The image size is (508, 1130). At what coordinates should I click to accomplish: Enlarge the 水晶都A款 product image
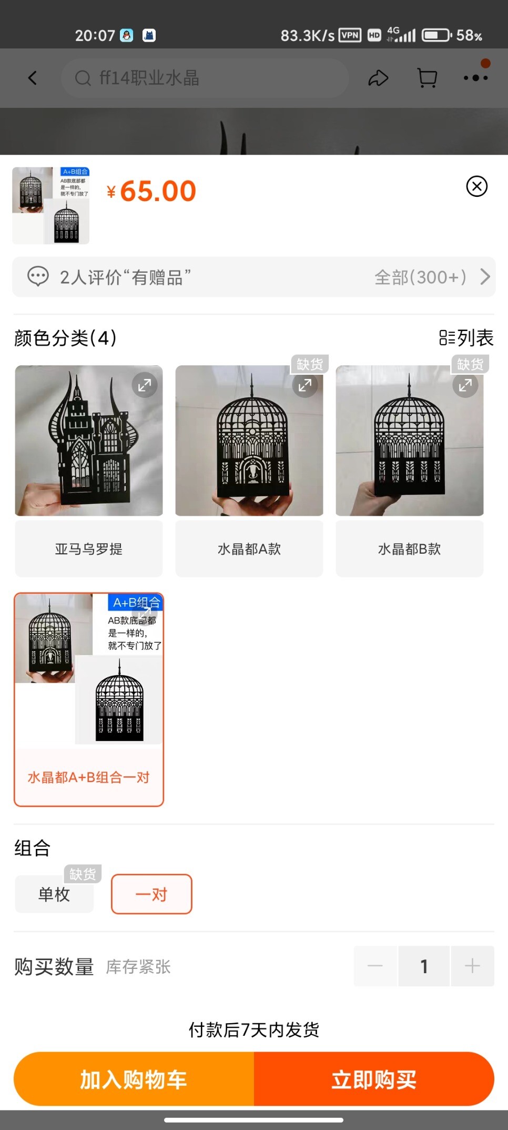click(x=305, y=385)
